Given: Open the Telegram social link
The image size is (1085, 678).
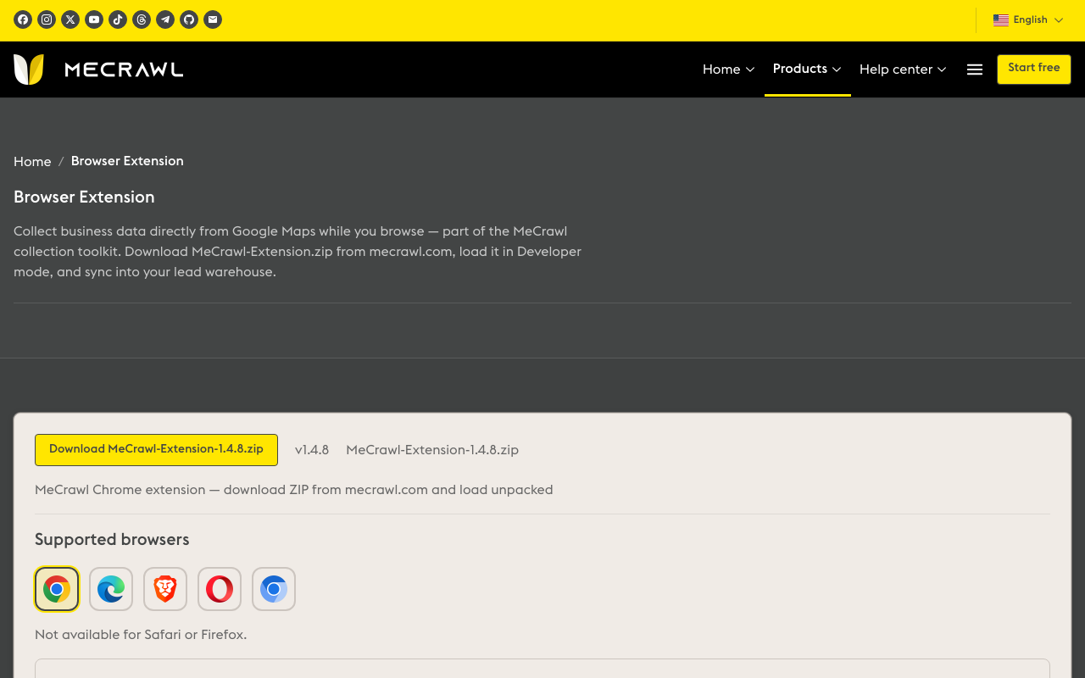Looking at the screenshot, I should [x=165, y=19].
